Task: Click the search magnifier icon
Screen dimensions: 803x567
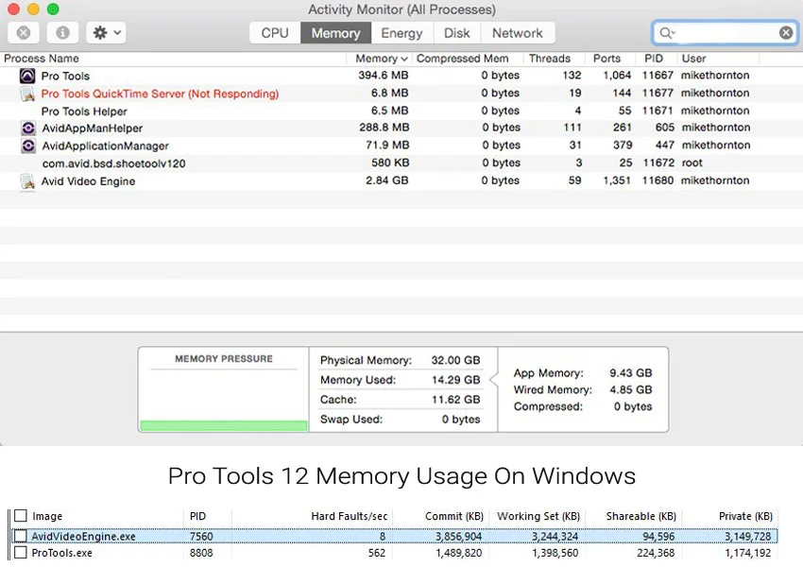Action: 667,33
